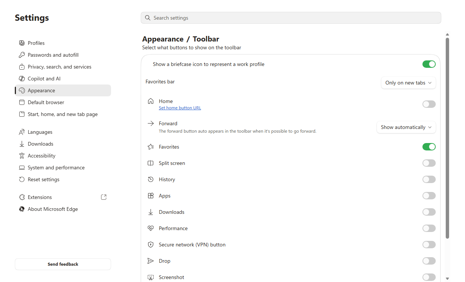Click the Search settings input field

(291, 18)
